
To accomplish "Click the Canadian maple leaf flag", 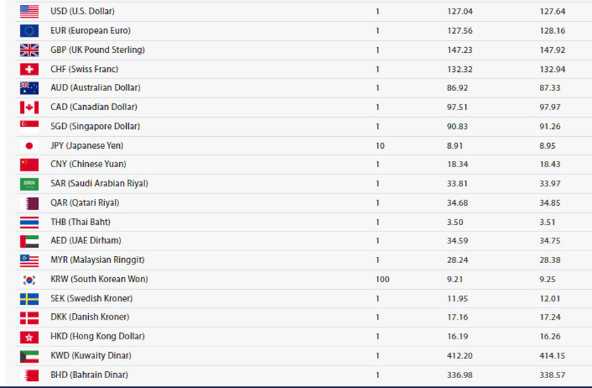I will 29,107.
